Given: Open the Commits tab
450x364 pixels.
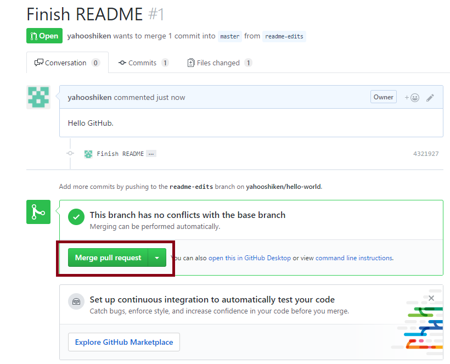Looking at the screenshot, I should [143, 63].
